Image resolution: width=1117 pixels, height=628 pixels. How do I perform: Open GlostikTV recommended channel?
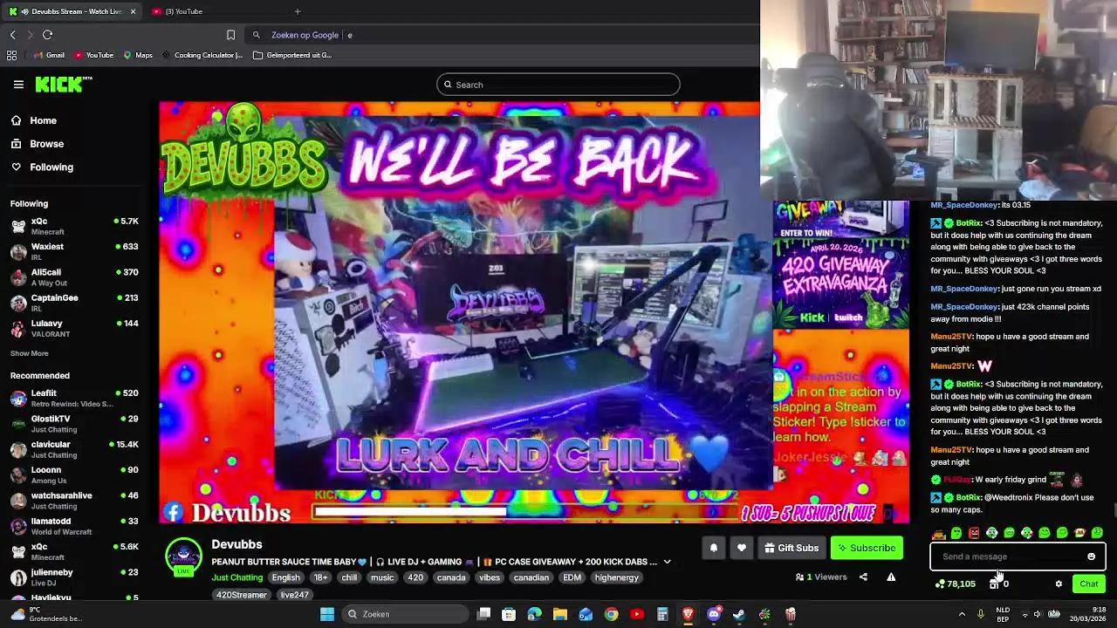[74, 423]
